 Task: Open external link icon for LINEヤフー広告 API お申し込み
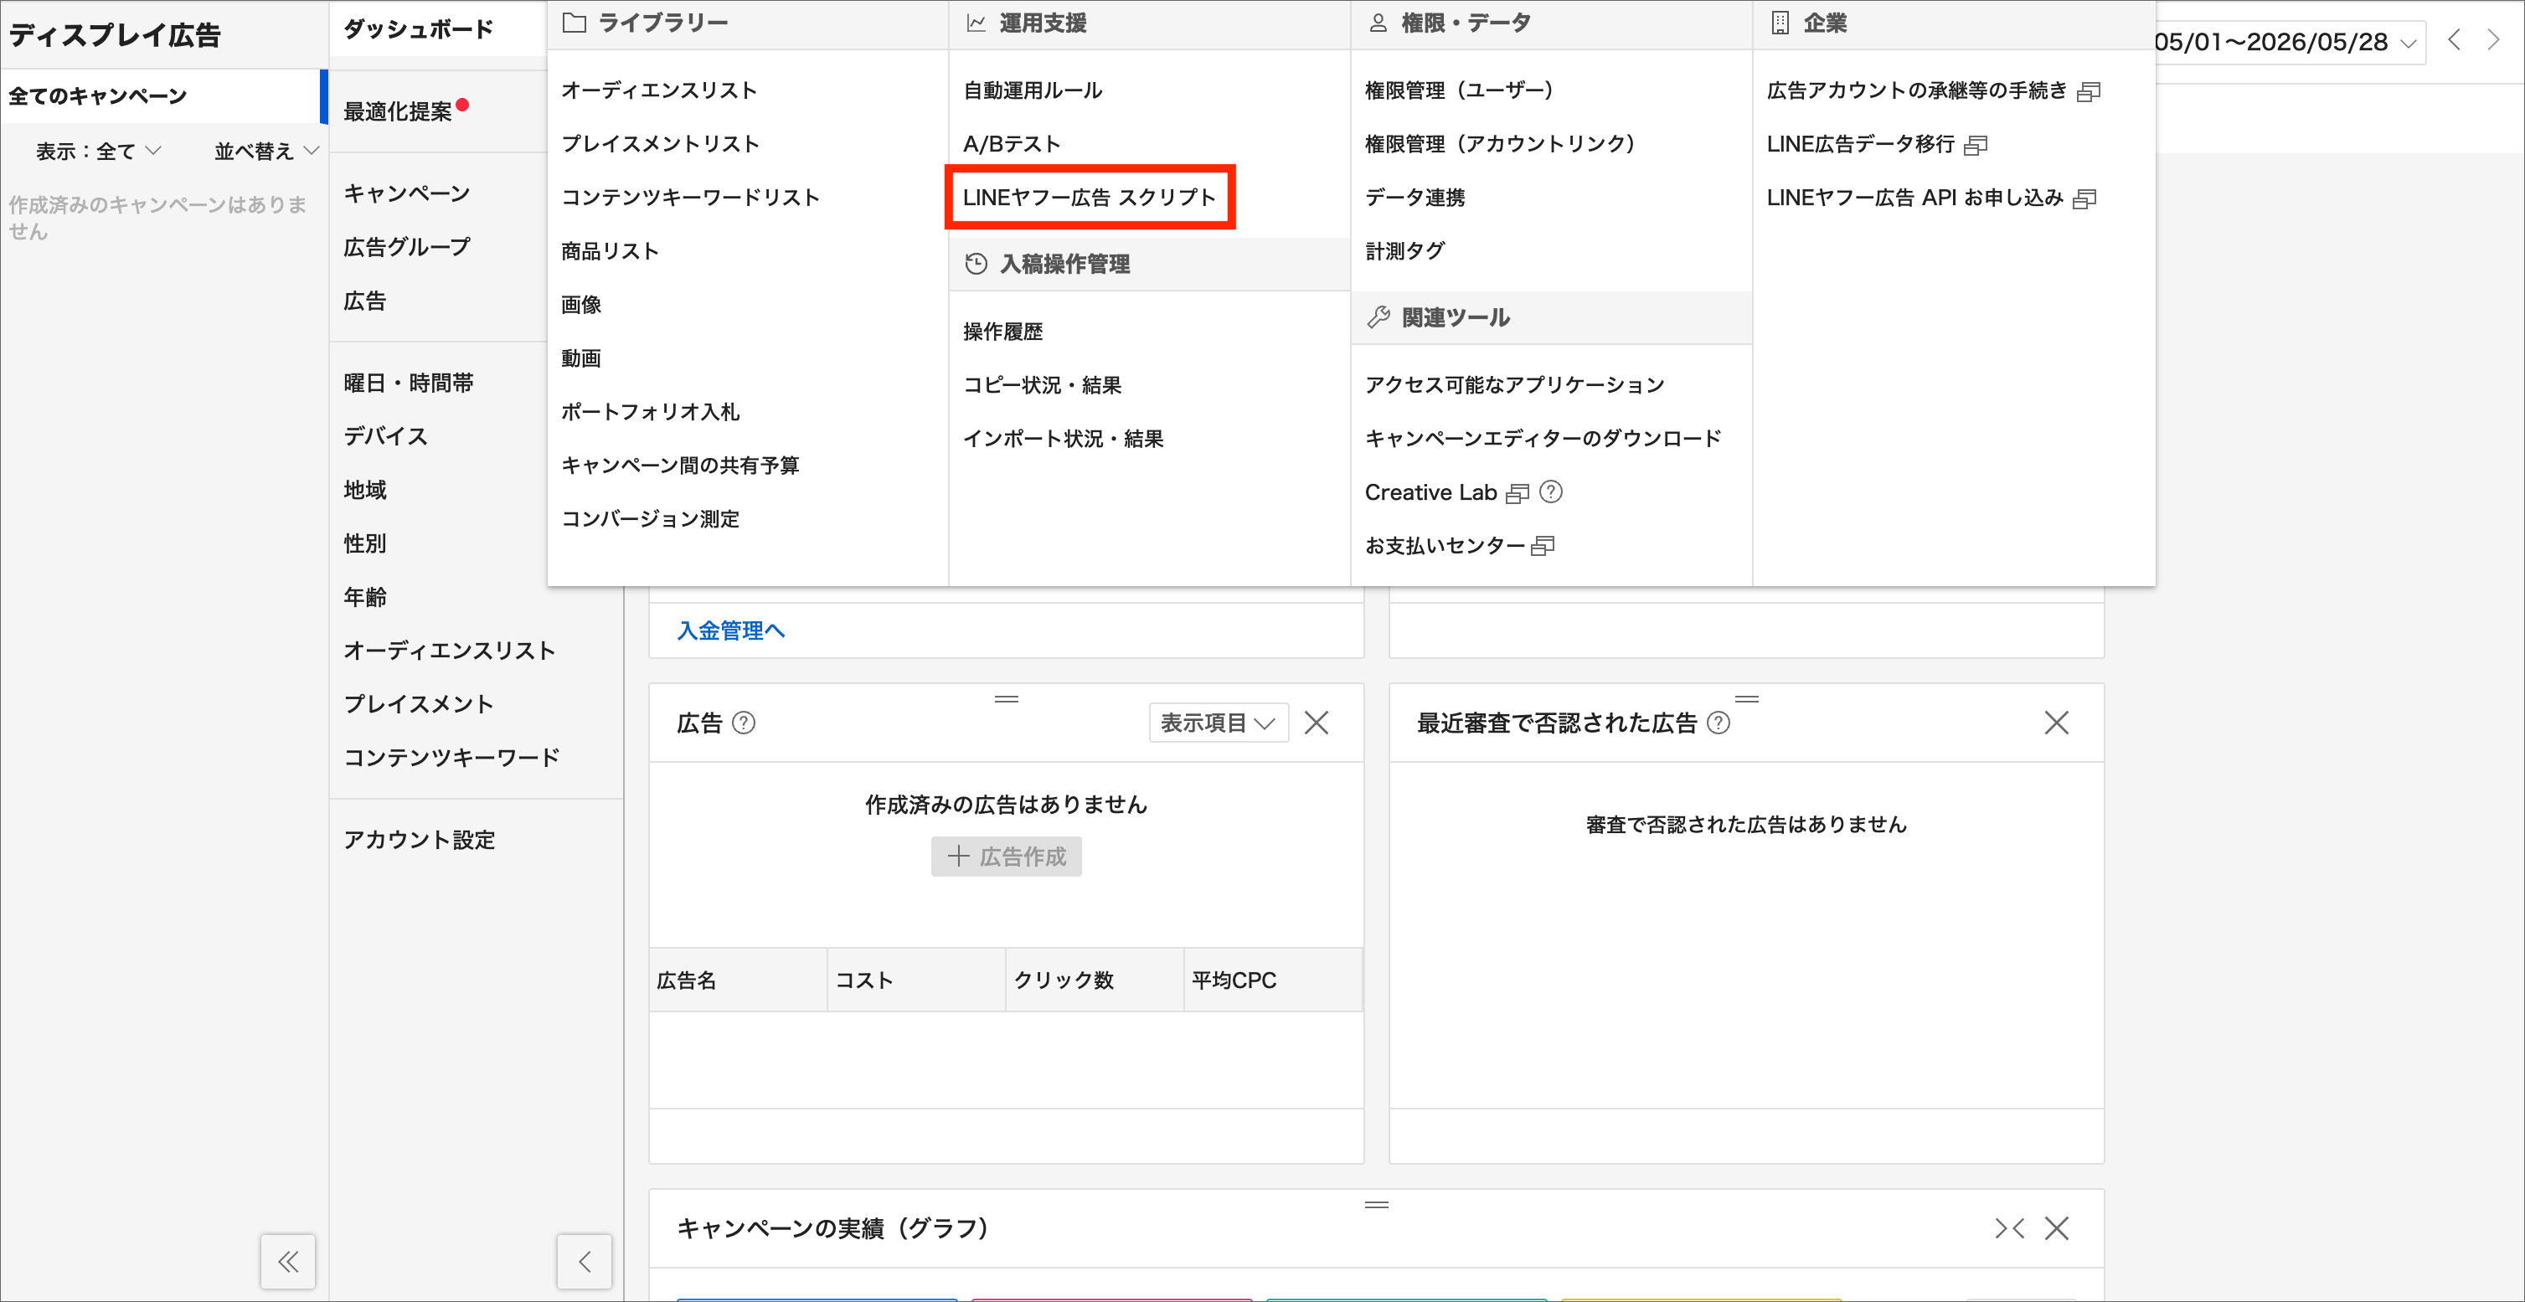point(2084,199)
